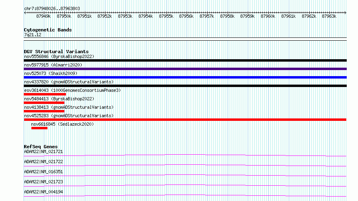
Task: Click the 7q21.12 band label
Action: click(33, 35)
